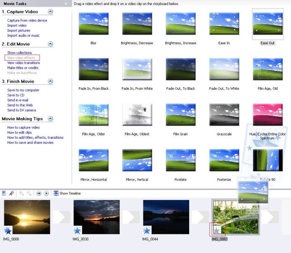Open Make titles or credits
Image resolution: width=291 pixels, height=253 pixels.
click(23, 68)
